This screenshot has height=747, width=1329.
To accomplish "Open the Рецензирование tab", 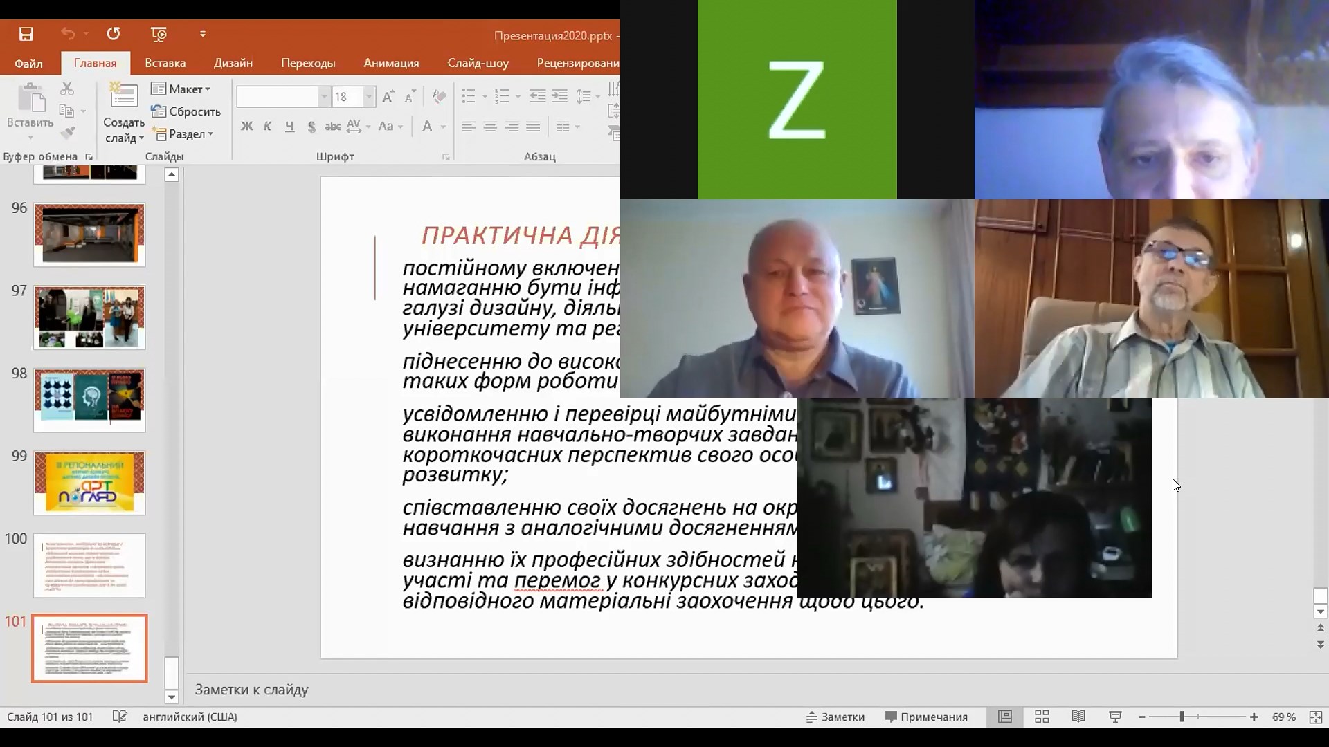I will click(x=577, y=63).
